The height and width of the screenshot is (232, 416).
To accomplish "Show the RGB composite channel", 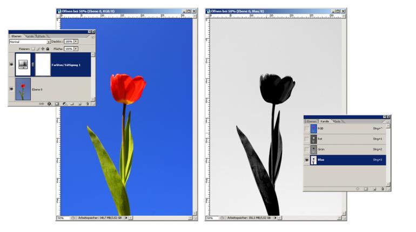I will click(x=307, y=128).
